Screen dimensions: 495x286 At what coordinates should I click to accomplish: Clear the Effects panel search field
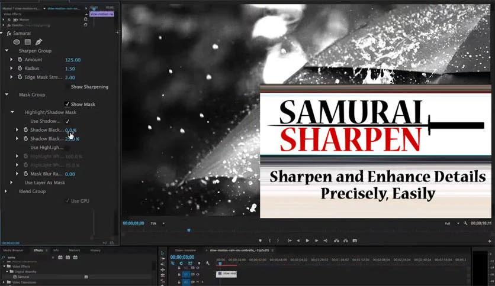(53, 257)
